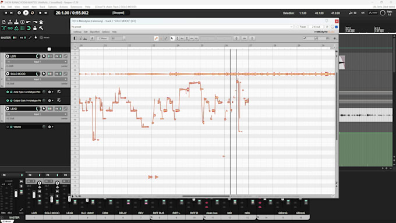Click the Undo toolbar icon
The height and width of the screenshot is (223, 396).
point(29,22)
